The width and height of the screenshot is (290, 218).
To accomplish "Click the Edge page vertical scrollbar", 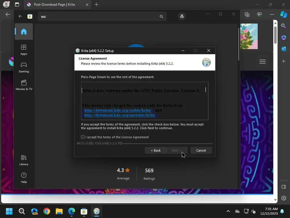I will point(275,35).
